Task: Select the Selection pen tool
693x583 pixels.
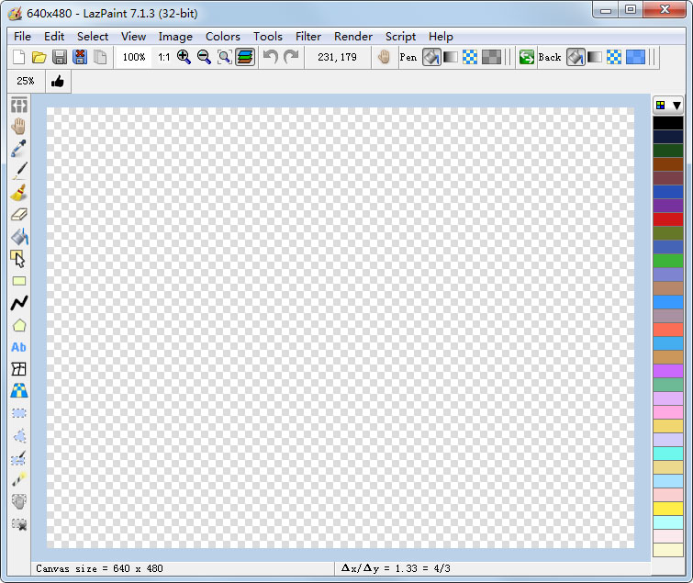Action: tap(18, 458)
